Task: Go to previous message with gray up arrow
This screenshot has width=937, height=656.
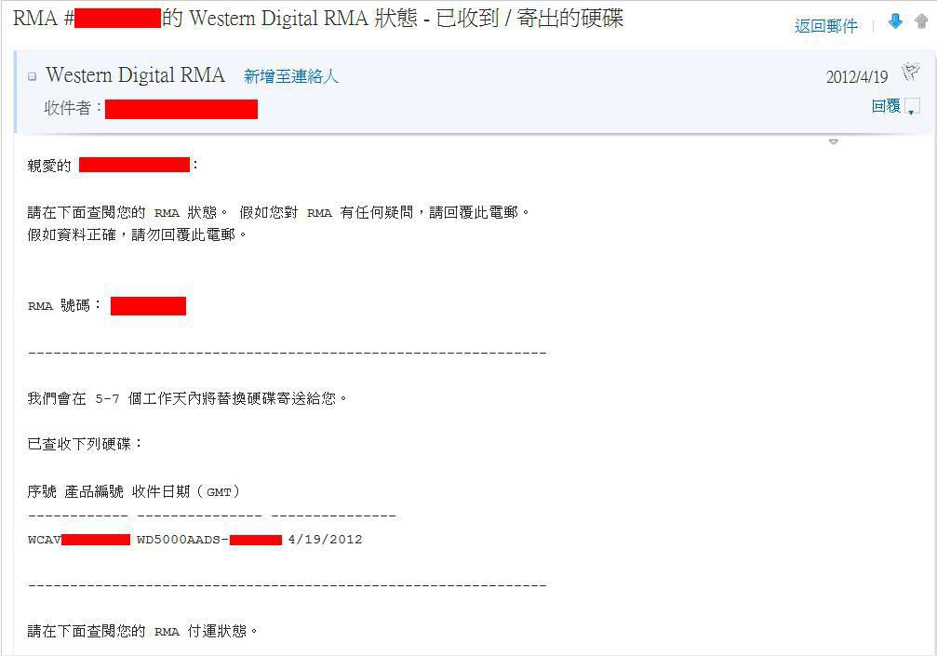Action: coord(921,21)
